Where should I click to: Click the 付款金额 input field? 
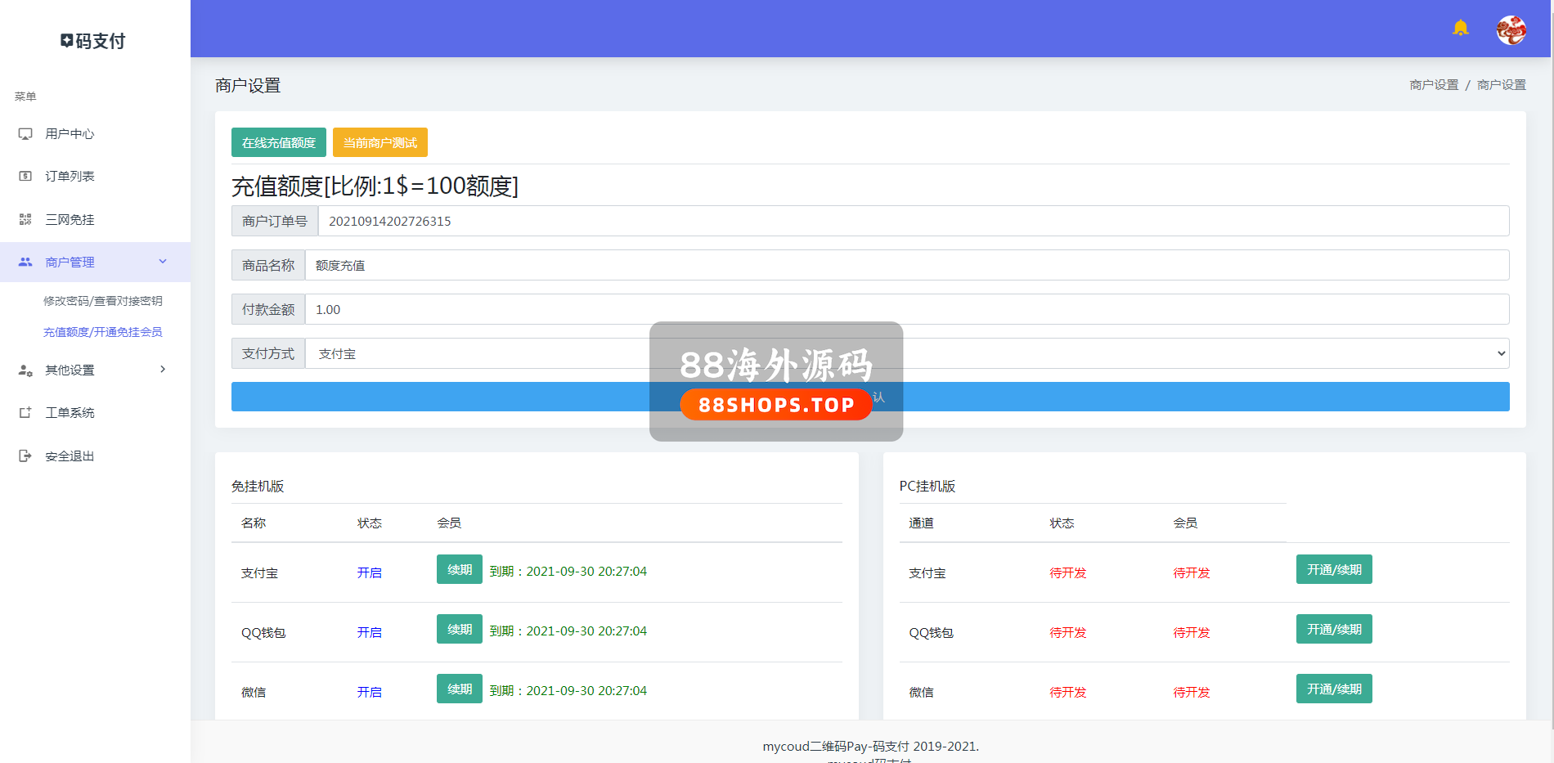pos(906,309)
